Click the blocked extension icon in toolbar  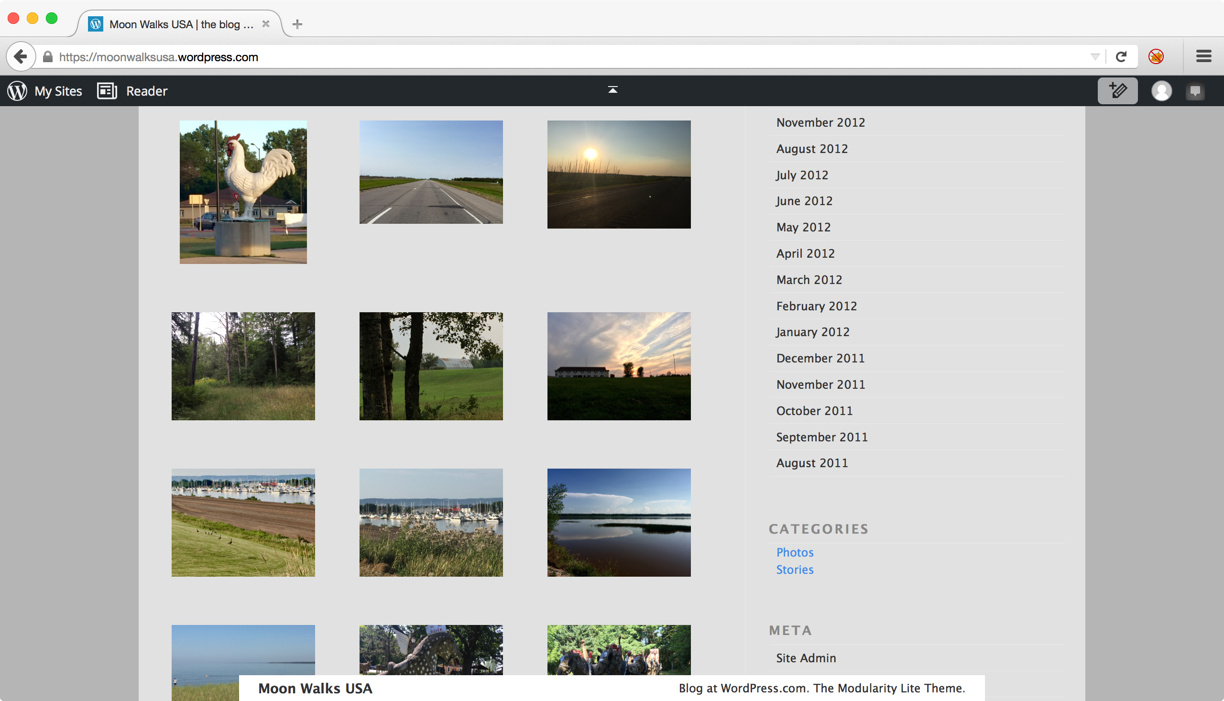pos(1156,57)
